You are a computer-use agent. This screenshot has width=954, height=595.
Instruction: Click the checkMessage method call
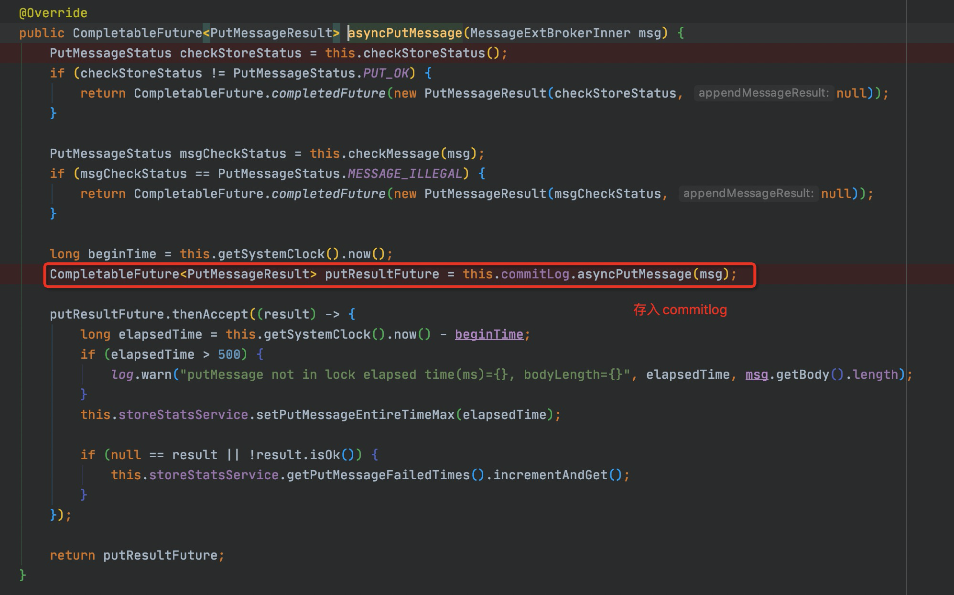point(393,154)
